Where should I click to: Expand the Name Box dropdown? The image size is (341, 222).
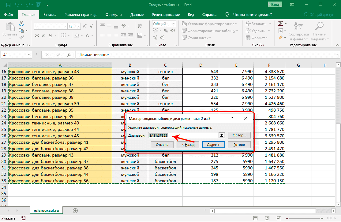(x=29, y=55)
